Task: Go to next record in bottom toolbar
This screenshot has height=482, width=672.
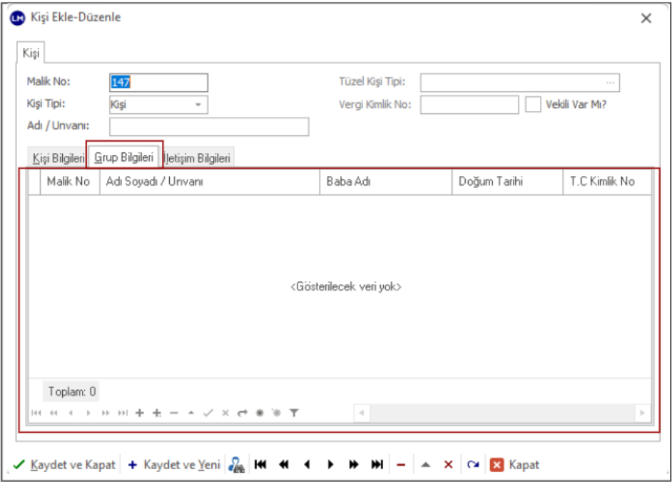Action: click(330, 465)
